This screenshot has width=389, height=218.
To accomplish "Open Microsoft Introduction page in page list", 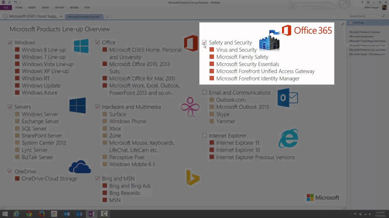I will coord(361,36).
